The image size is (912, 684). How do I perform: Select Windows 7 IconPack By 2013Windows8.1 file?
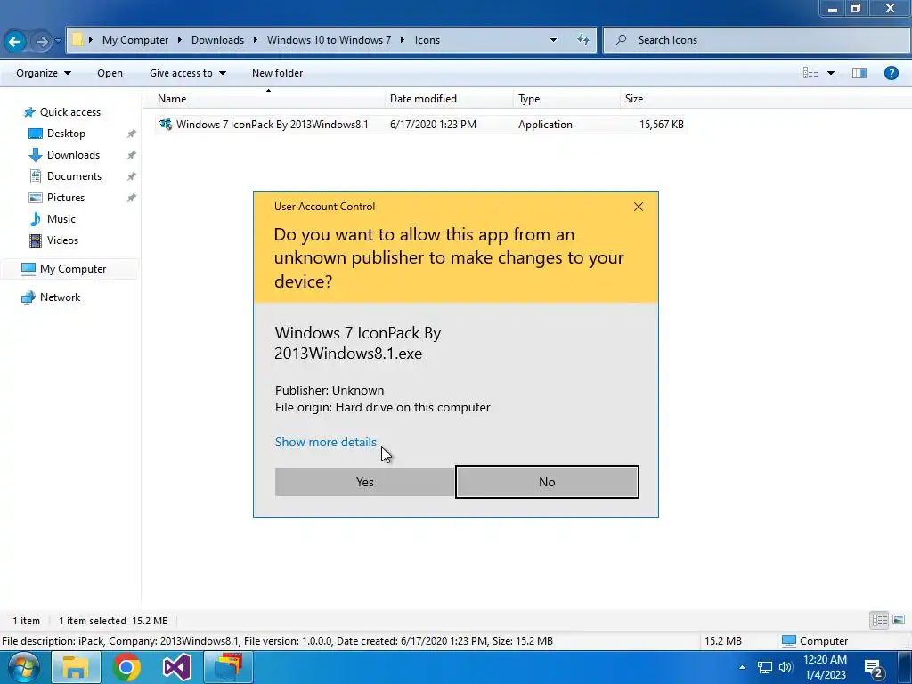point(273,125)
